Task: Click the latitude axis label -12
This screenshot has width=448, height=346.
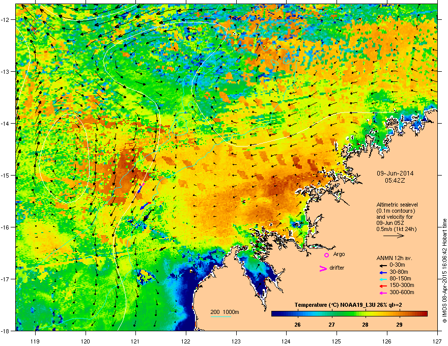Action: [5, 20]
